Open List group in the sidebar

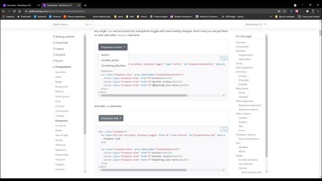pos(60,126)
